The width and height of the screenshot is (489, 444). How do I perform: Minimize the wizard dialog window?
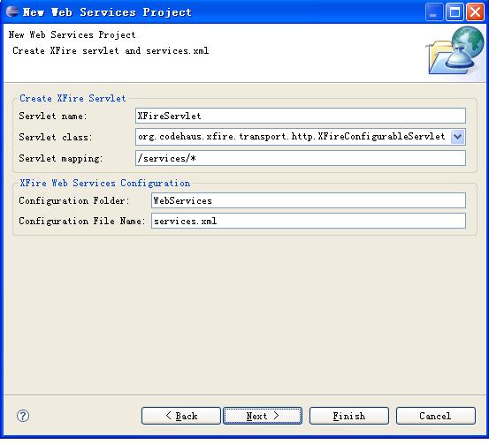click(x=434, y=12)
